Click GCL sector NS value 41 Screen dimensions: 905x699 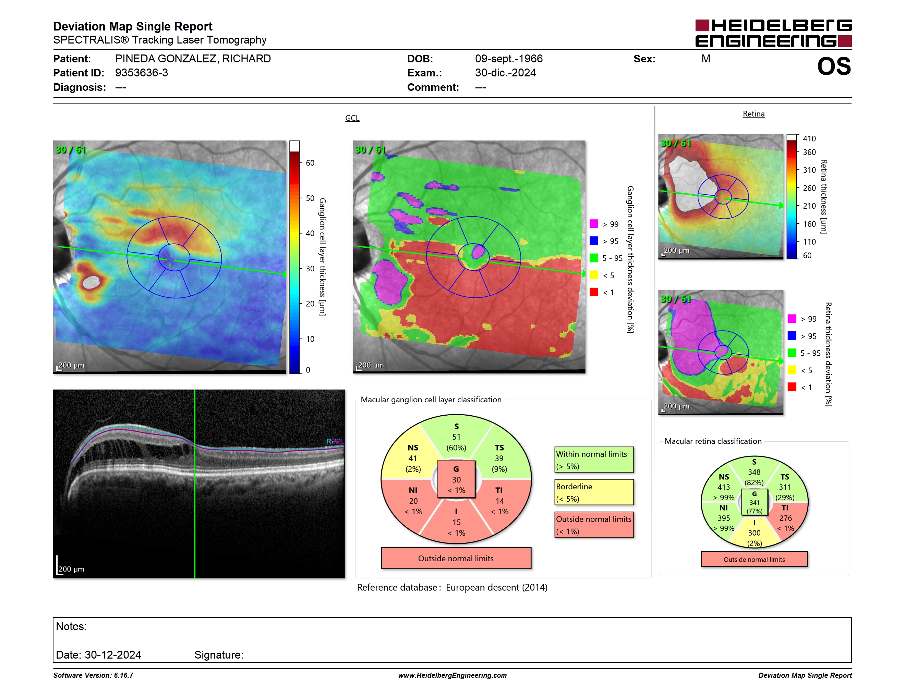point(413,458)
